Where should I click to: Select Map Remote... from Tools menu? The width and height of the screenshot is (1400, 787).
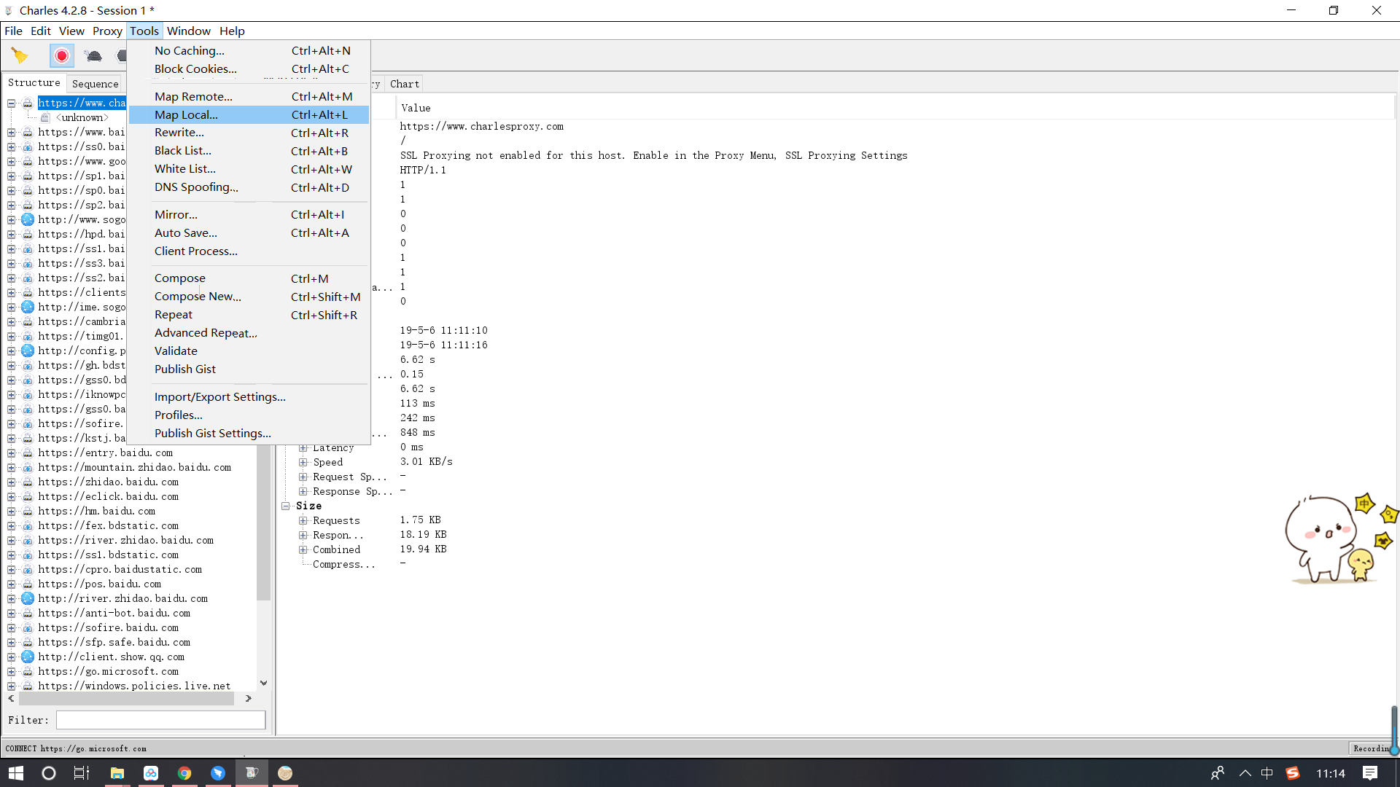[x=193, y=96]
